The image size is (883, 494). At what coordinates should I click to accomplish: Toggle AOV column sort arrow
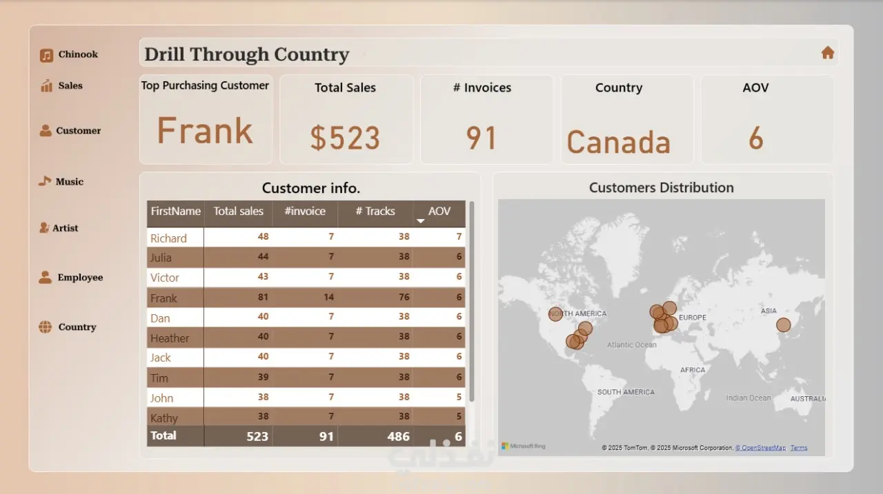click(x=421, y=220)
